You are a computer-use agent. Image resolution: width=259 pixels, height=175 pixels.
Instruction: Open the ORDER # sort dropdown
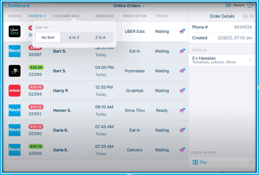point(37,16)
